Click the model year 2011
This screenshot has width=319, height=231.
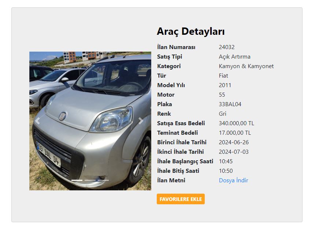pos(225,85)
